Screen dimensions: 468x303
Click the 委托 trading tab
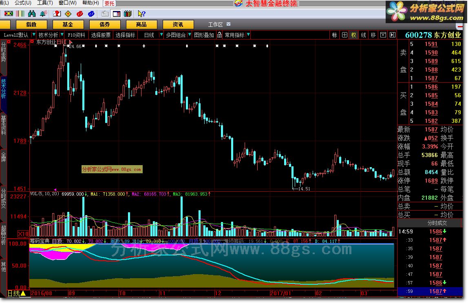coord(109,3)
